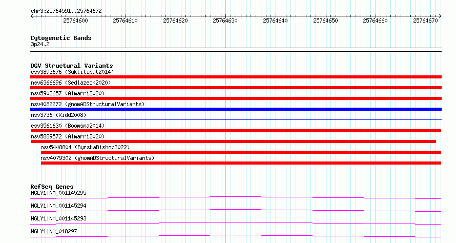The width and height of the screenshot is (456, 243).
Task: Click the red bar under nsv5448804
Action: click(x=241, y=152)
